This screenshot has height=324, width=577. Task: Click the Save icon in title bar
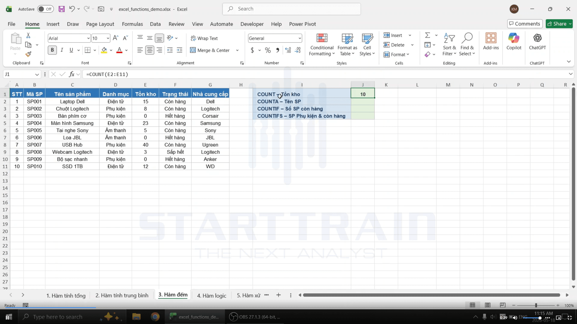coord(62,9)
